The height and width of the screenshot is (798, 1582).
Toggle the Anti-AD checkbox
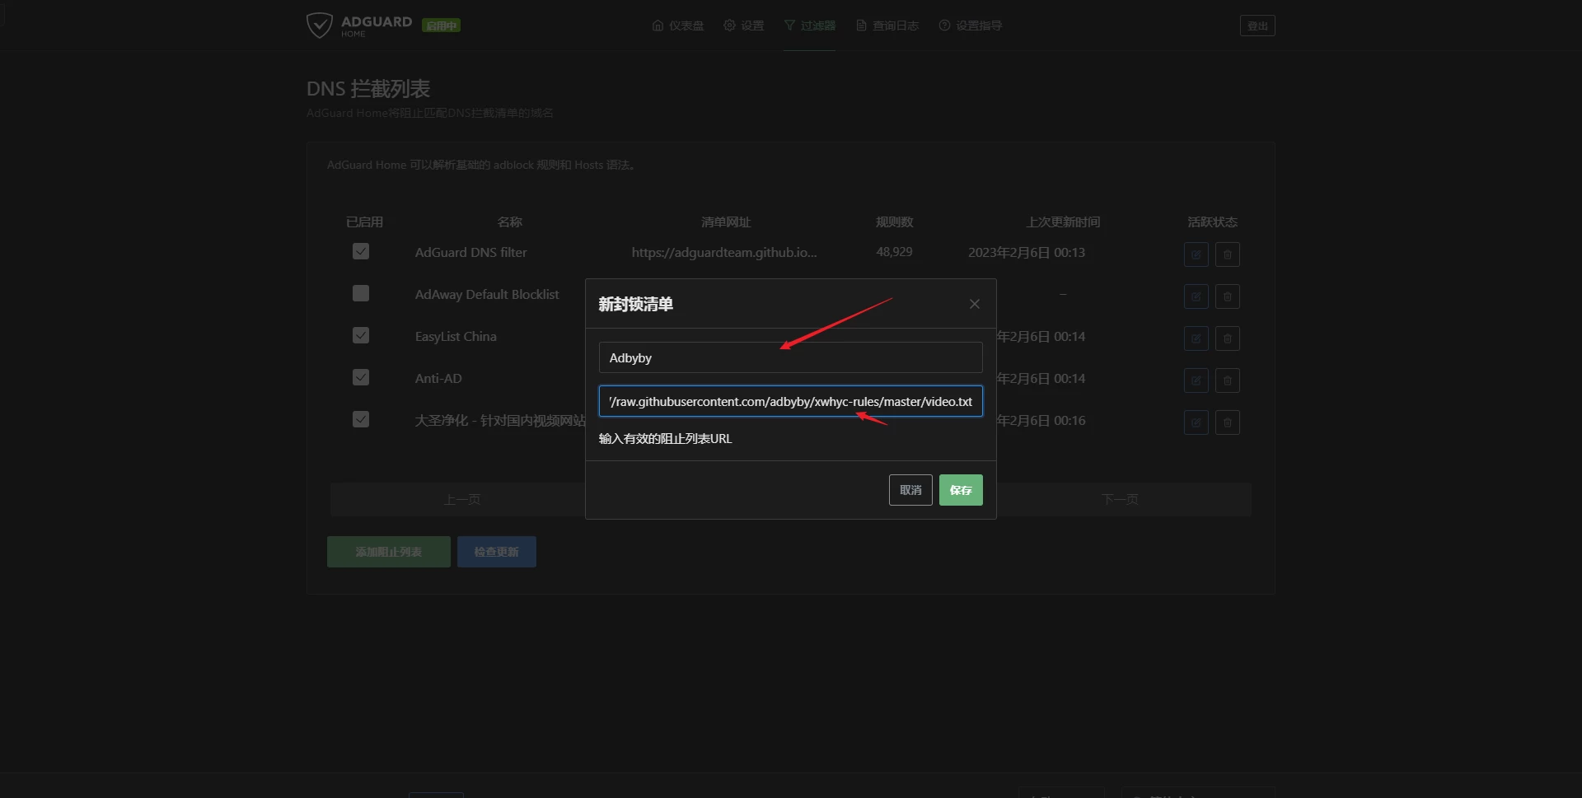tap(361, 377)
